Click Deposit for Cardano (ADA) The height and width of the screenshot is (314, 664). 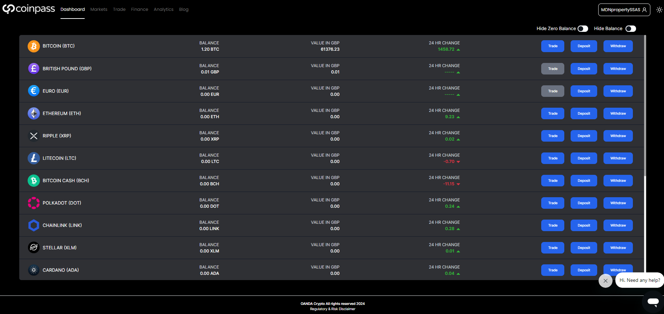(x=584, y=270)
